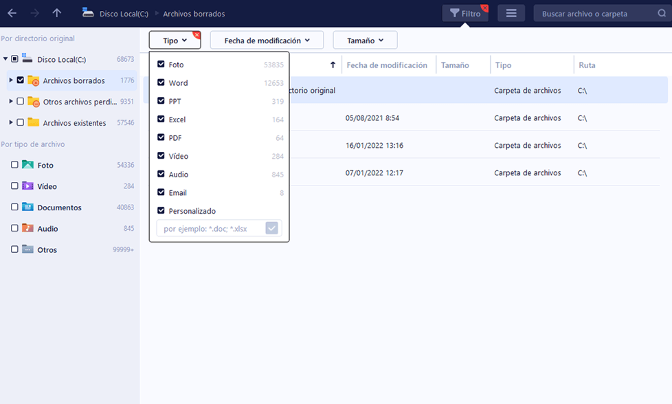The image size is (672, 404).
Task: Check the Vídeo file type checkbox in sidebar
Action: [14, 186]
